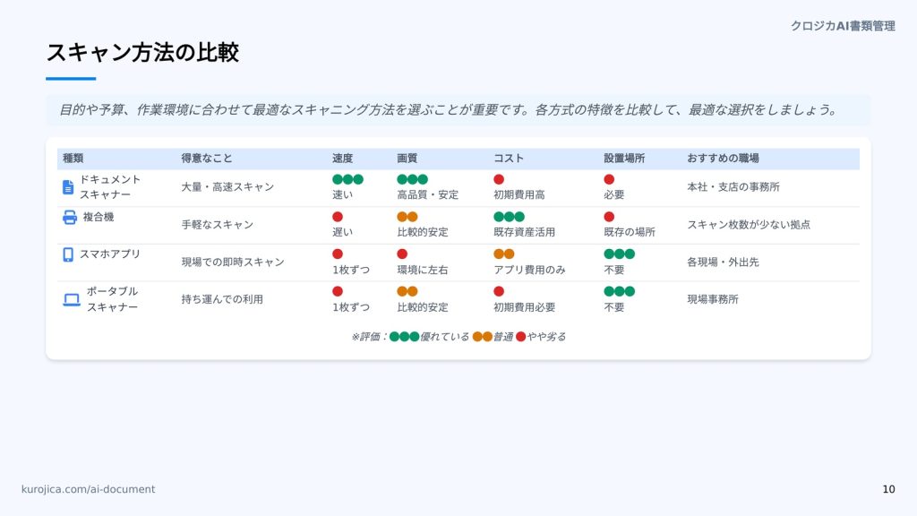917x516 pixels.
Task: Click legend red dot before やや劣る
Action: tap(521, 337)
